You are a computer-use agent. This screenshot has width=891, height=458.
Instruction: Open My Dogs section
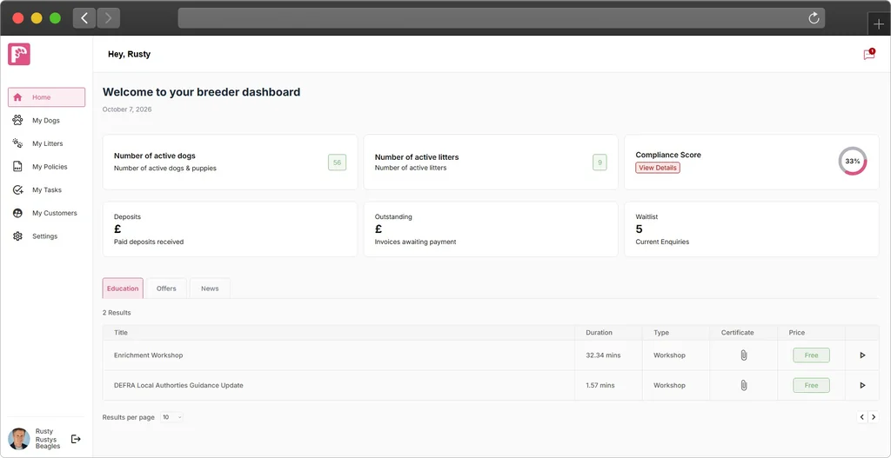[x=47, y=120]
